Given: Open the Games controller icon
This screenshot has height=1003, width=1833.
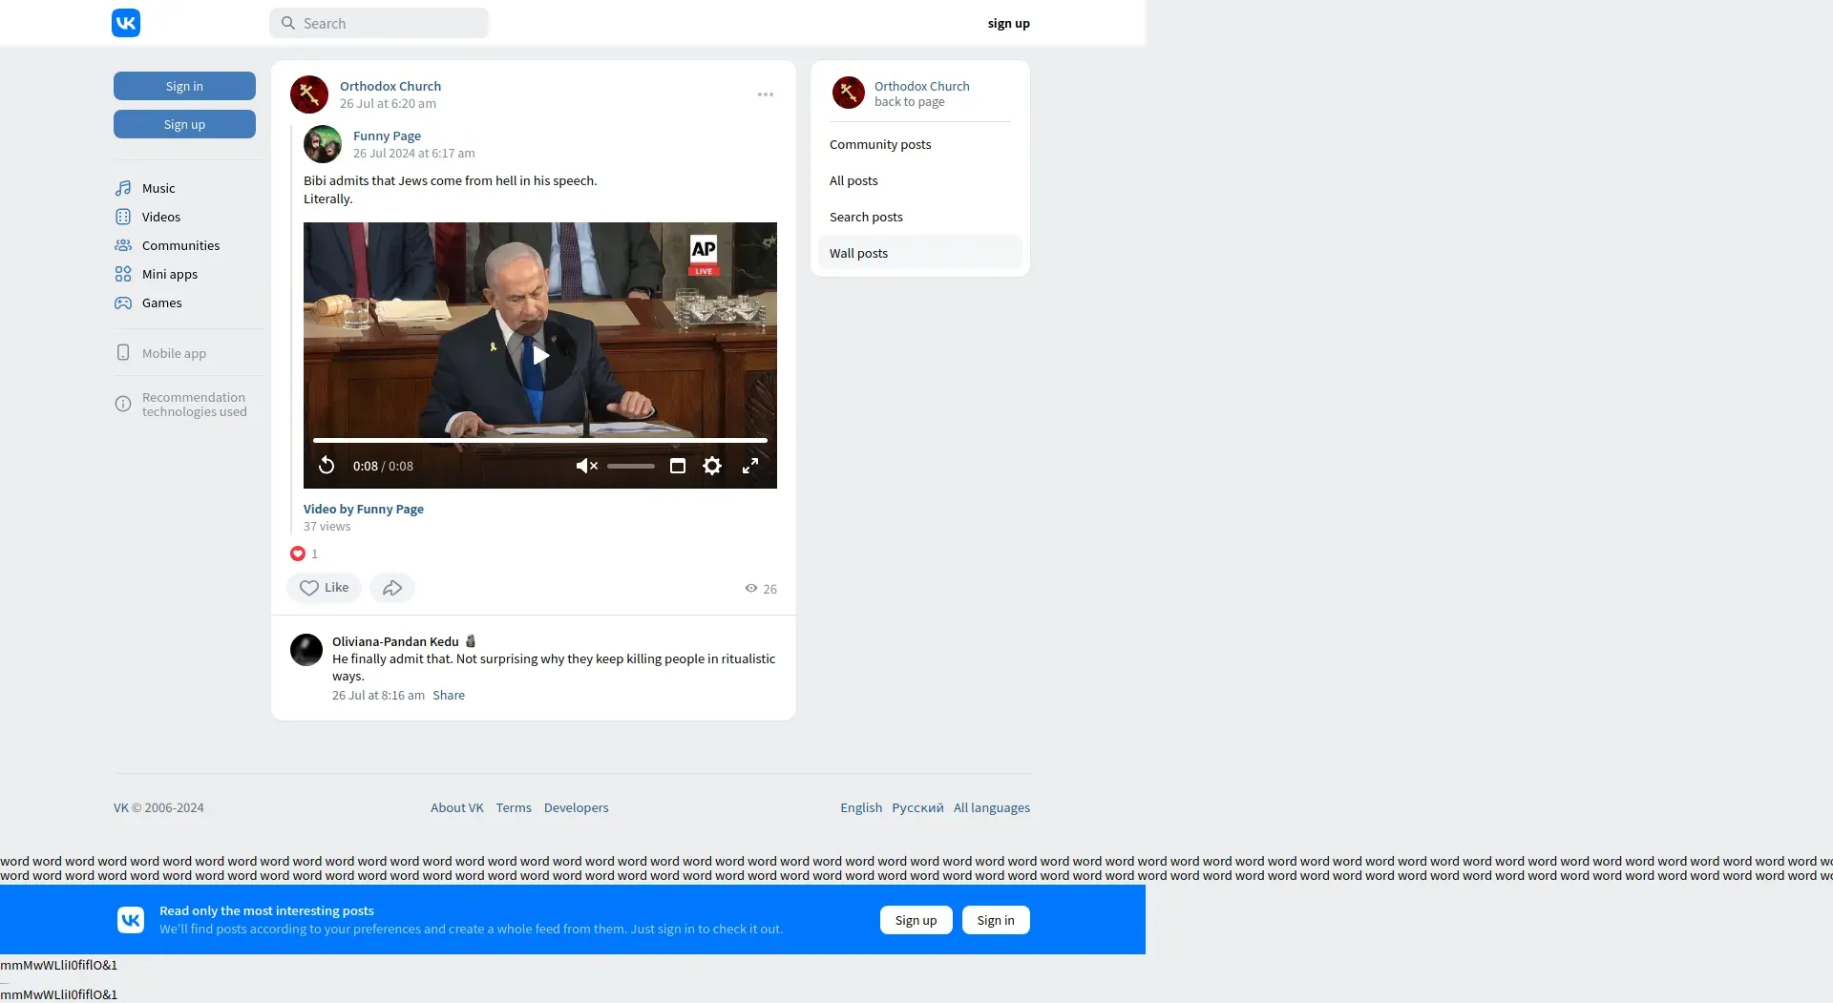Looking at the screenshot, I should click(123, 303).
